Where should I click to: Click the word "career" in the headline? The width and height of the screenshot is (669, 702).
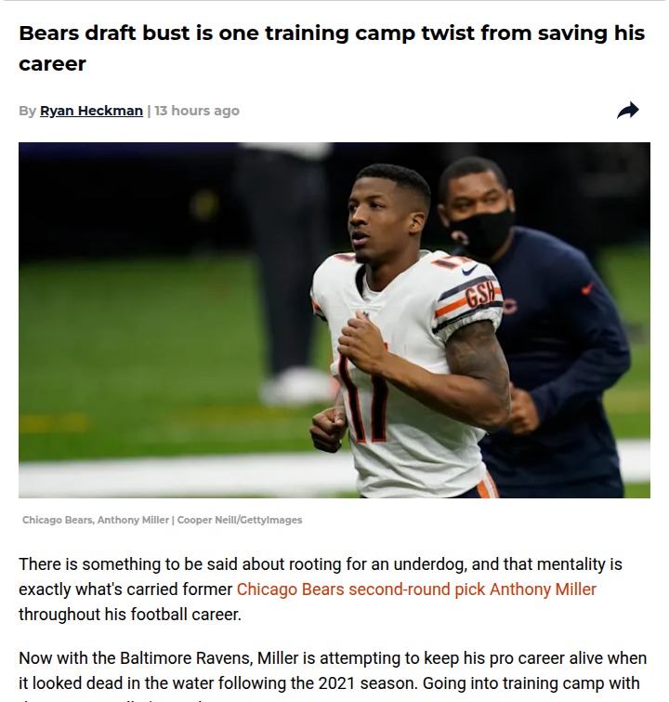click(52, 63)
